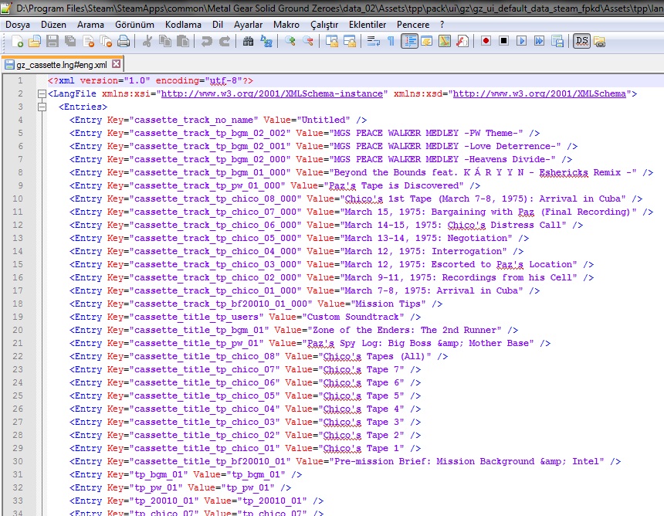Viewport: 664px width, 516px height.
Task: Click line number 18 in margin
Action: (18, 304)
